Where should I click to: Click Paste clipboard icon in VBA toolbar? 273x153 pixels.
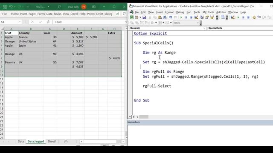click(x=160, y=17)
